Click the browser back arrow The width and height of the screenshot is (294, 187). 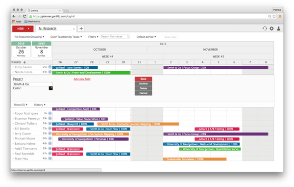(14, 16)
